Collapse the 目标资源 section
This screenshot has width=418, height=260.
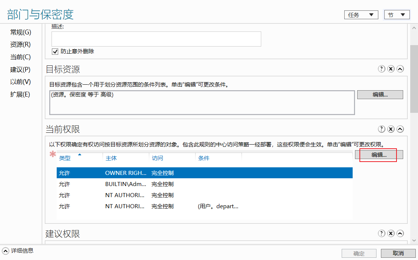[x=400, y=69]
